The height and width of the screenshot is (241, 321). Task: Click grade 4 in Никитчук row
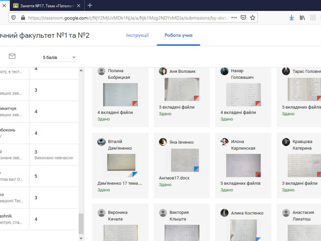(x=36, y=111)
